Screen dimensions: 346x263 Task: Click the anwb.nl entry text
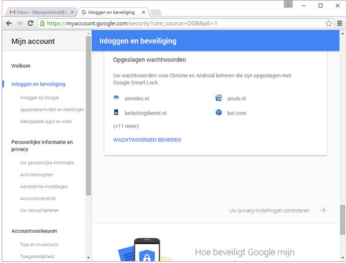click(x=237, y=99)
